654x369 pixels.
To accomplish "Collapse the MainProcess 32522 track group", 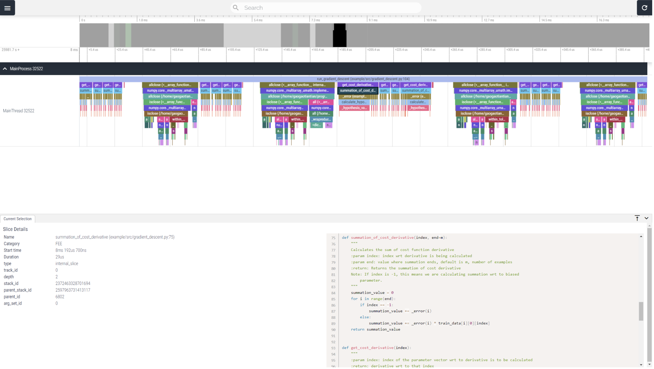I will [5, 69].
